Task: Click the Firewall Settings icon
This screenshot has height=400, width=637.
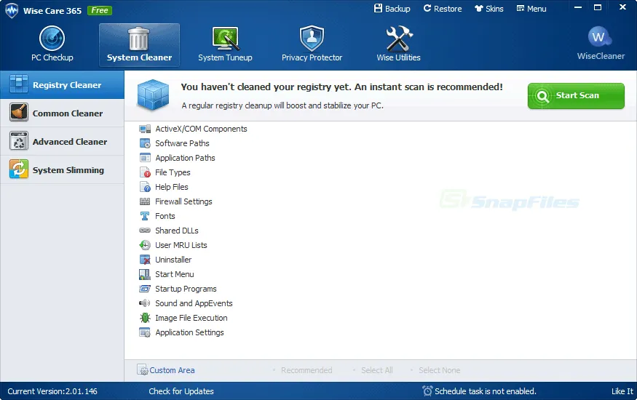Action: click(x=145, y=201)
